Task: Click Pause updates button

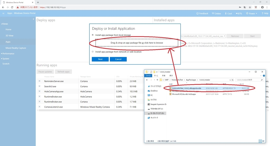Action: (x=45, y=72)
